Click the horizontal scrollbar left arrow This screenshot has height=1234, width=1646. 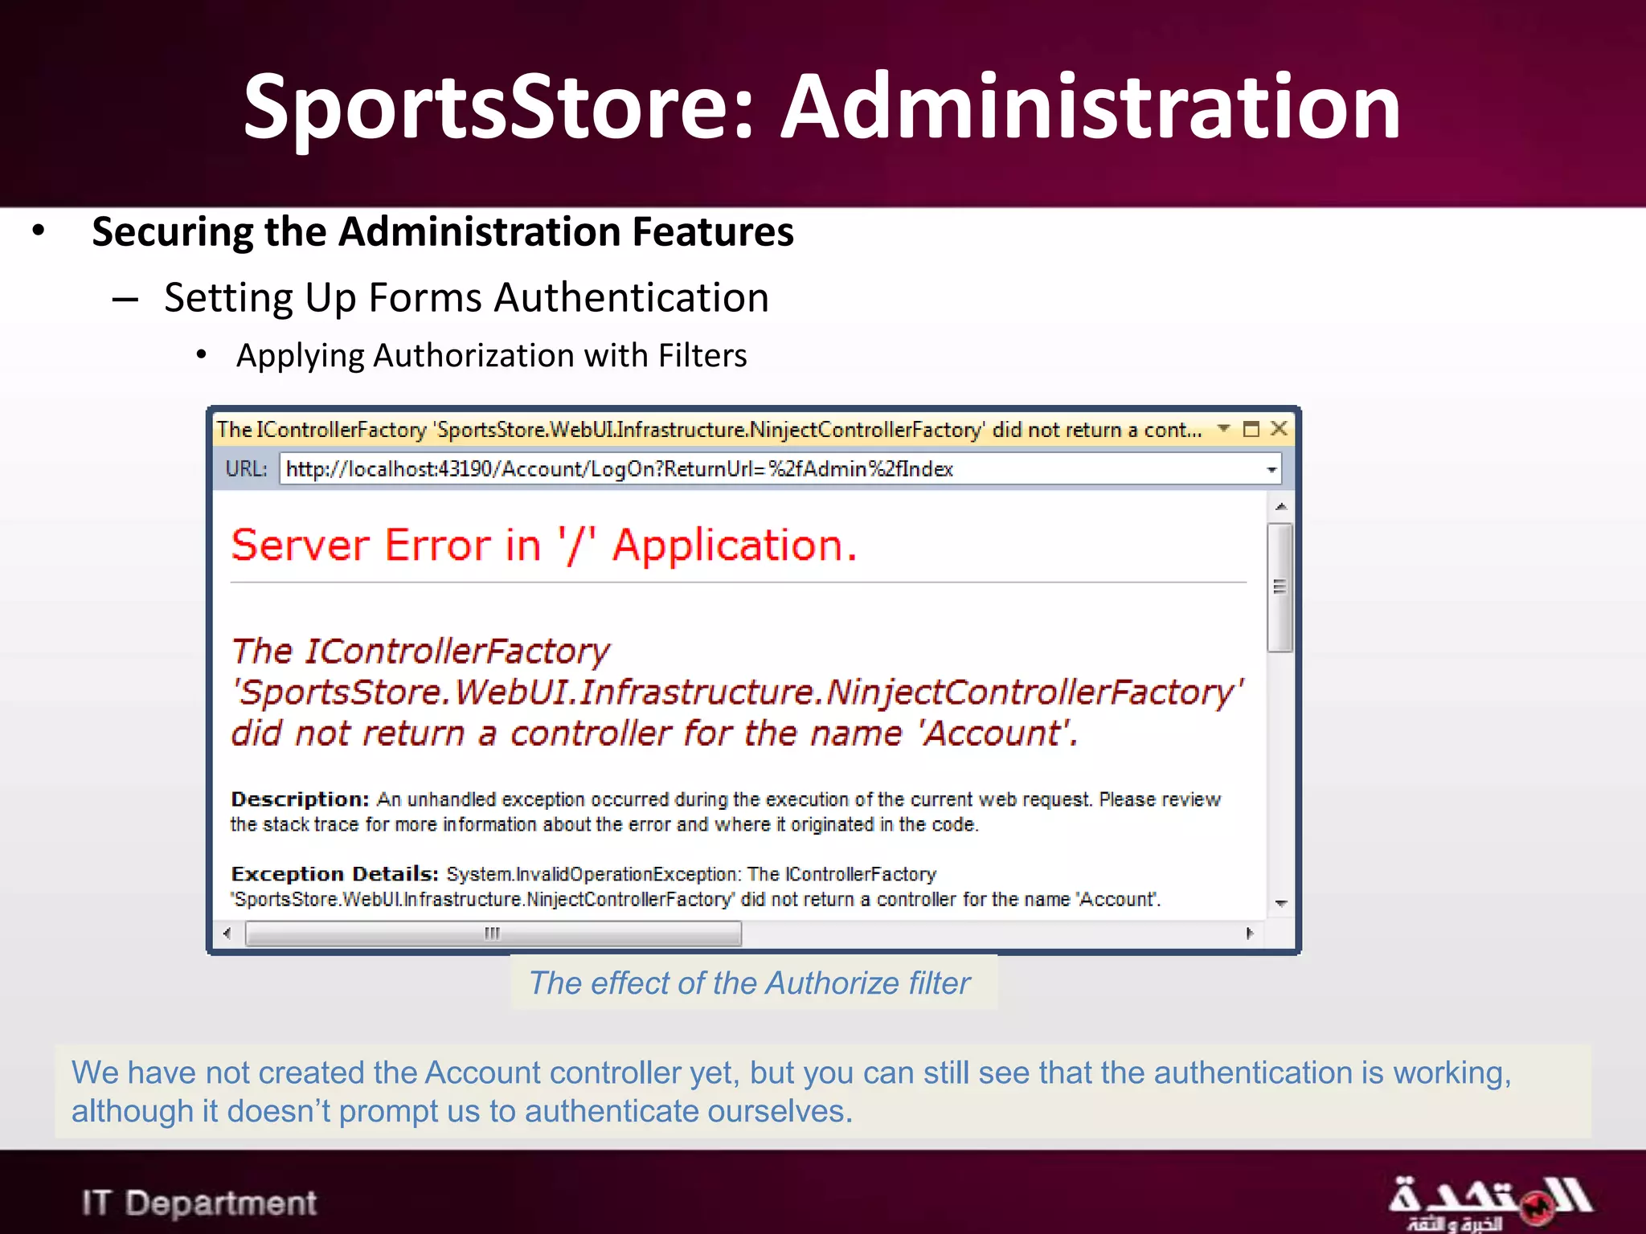[x=227, y=933]
